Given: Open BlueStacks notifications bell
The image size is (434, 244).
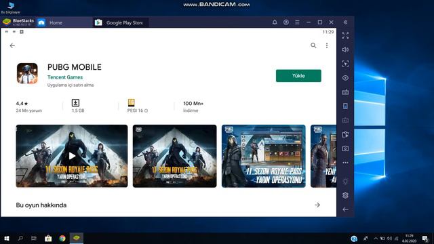Looking at the screenshot, I should point(275,22).
